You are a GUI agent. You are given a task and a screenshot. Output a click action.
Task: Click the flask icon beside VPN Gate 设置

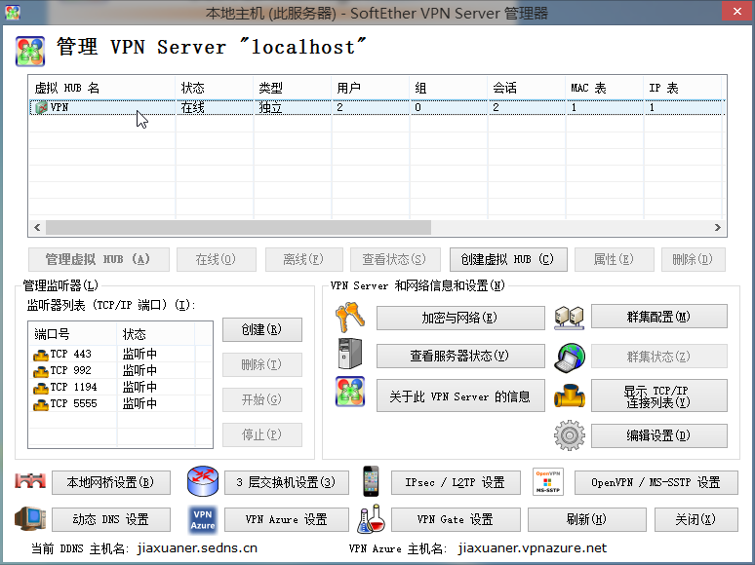(x=371, y=519)
